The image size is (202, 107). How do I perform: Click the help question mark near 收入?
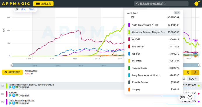point(184,79)
